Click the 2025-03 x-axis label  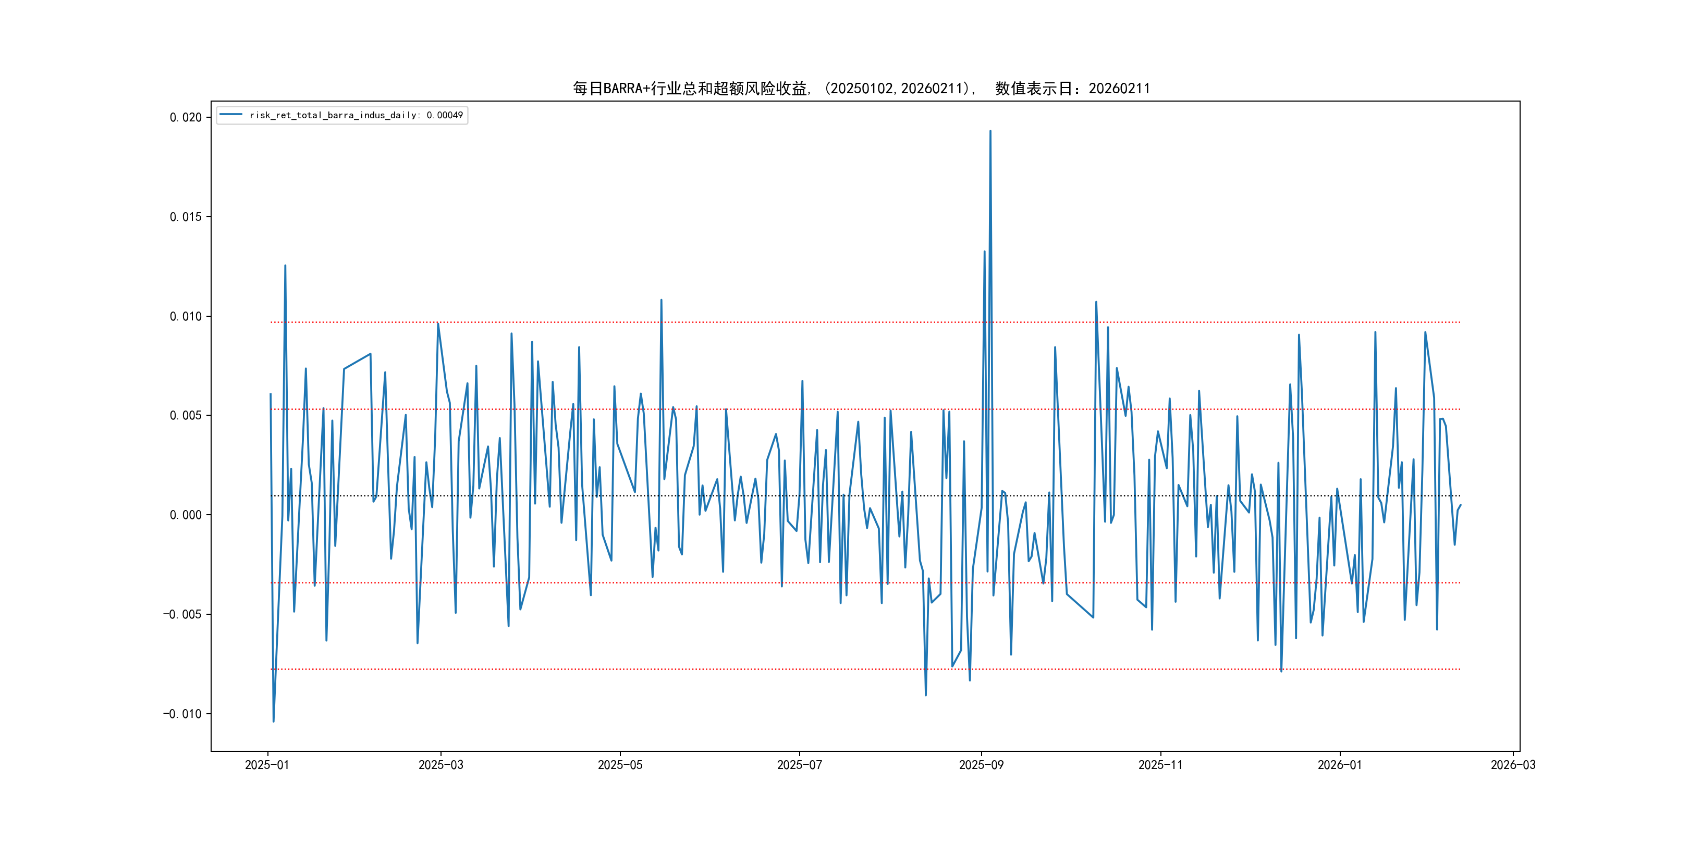440,765
